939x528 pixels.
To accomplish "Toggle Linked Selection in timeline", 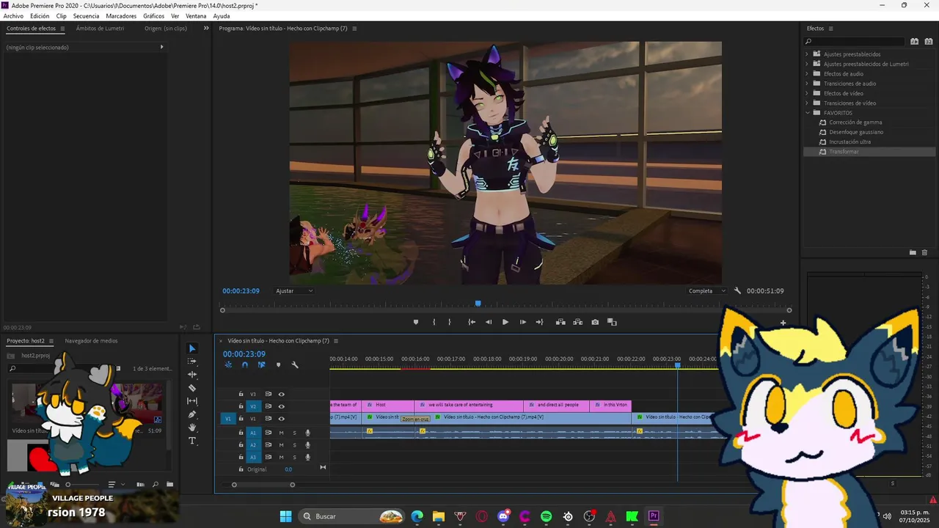I will coord(261,364).
